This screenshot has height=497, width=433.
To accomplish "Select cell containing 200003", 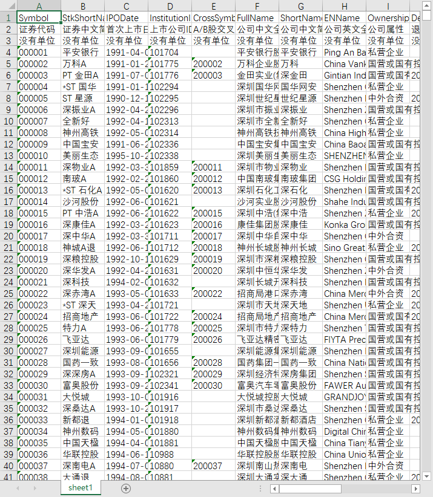I will pyautogui.click(x=213, y=75).
